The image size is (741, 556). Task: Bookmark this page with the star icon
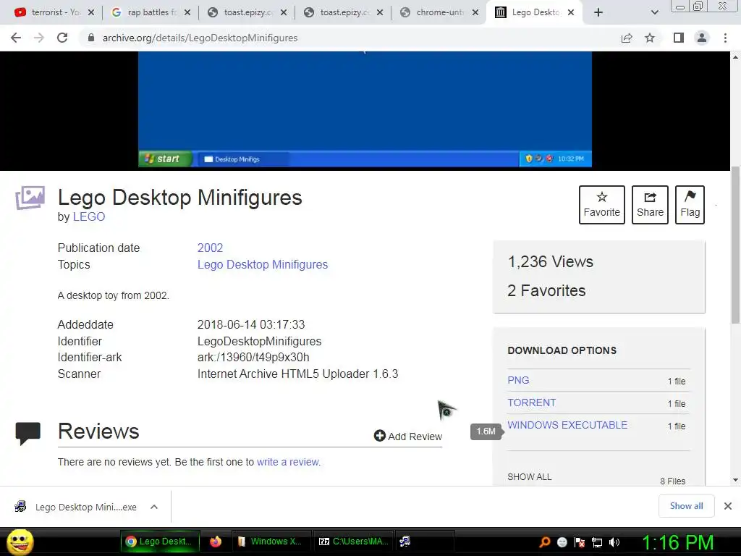[x=650, y=38]
